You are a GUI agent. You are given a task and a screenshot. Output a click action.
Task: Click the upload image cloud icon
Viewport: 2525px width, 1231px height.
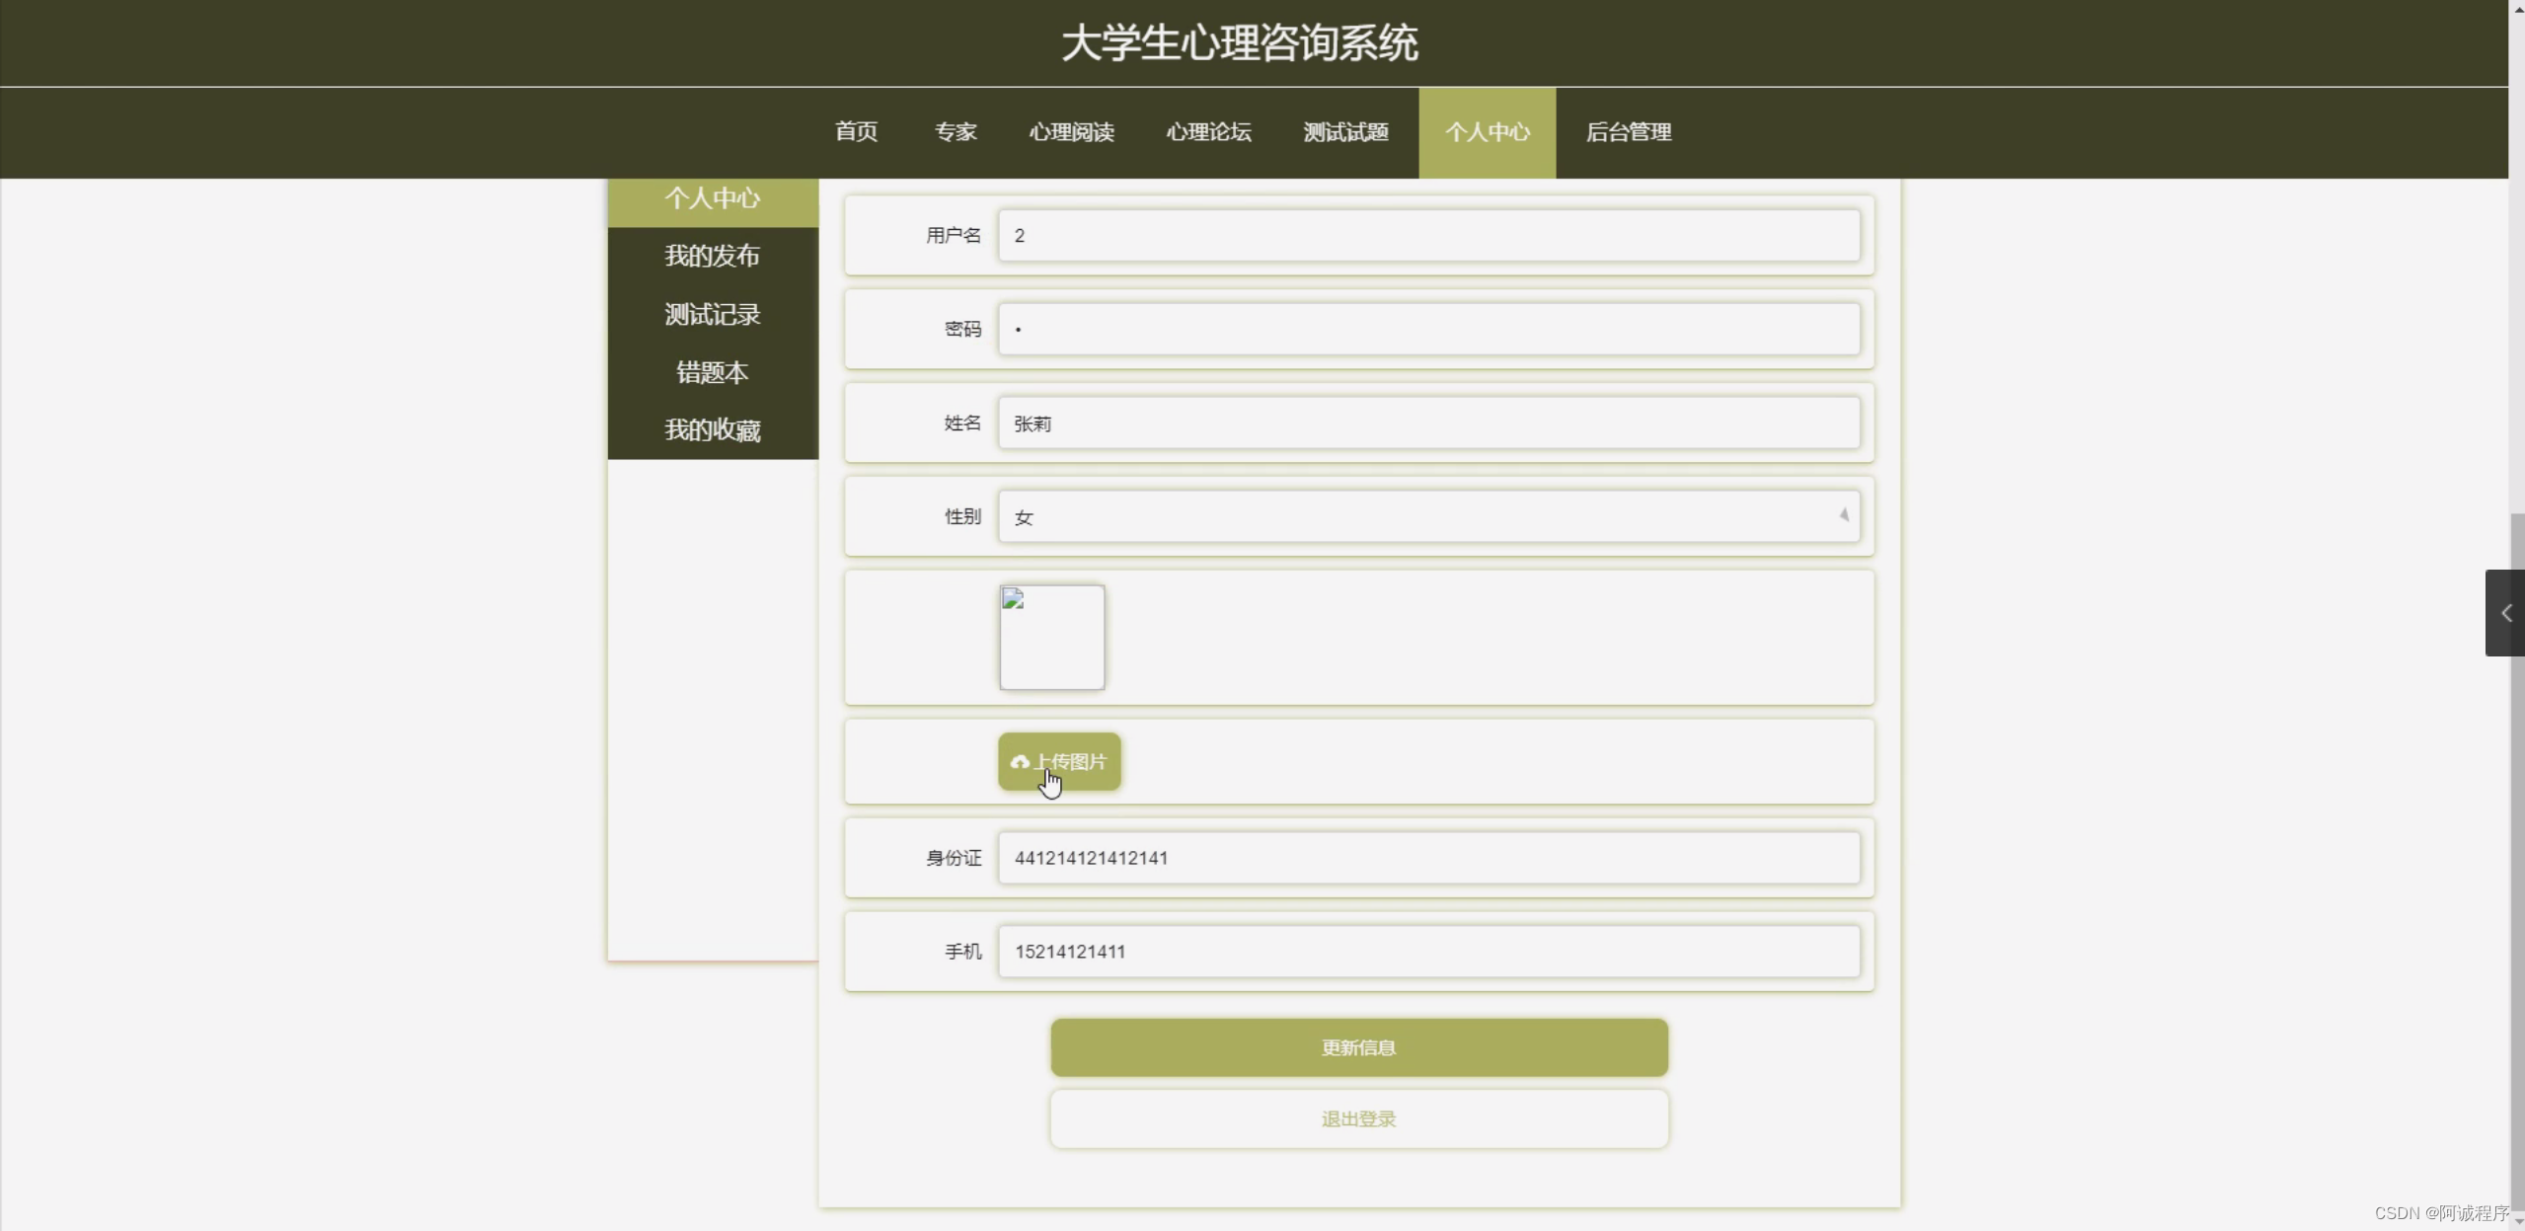tap(1020, 762)
